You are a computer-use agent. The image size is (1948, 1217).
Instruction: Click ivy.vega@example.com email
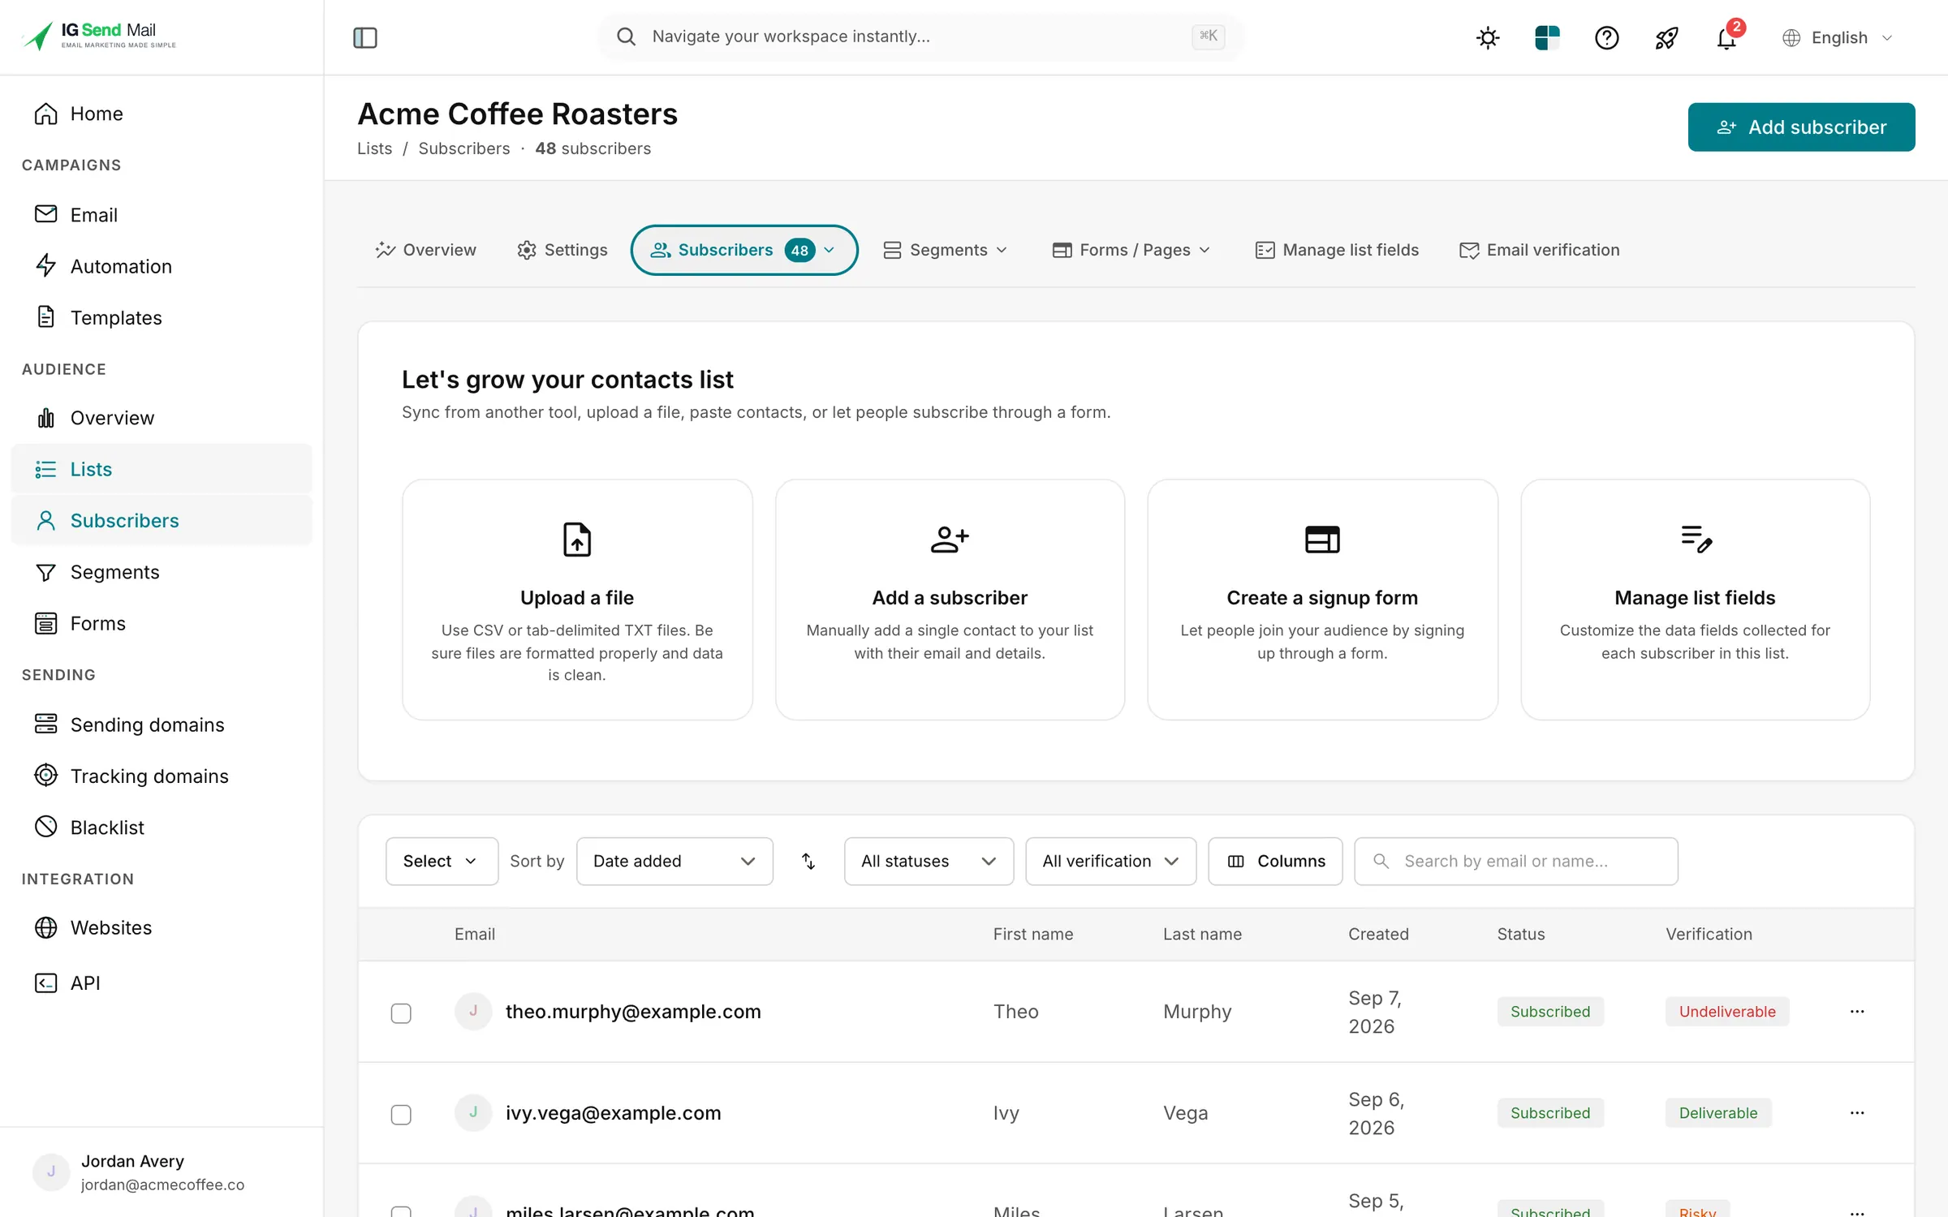(613, 1113)
